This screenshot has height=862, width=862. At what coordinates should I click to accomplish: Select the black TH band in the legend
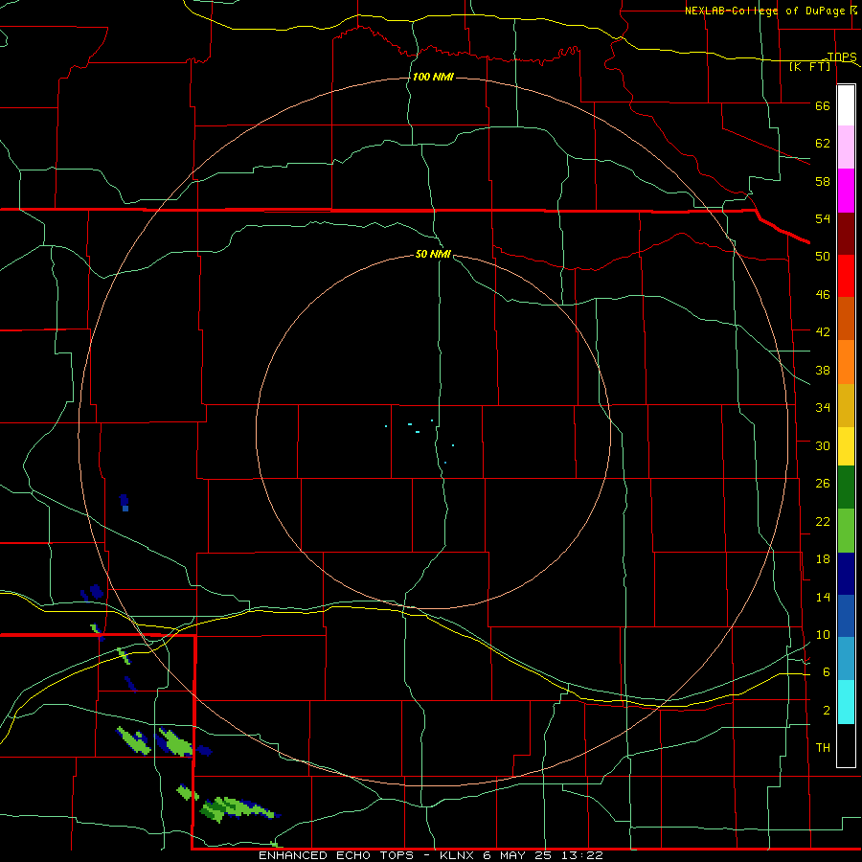point(846,745)
